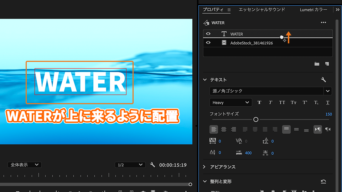Align text to top of box

coord(286,129)
